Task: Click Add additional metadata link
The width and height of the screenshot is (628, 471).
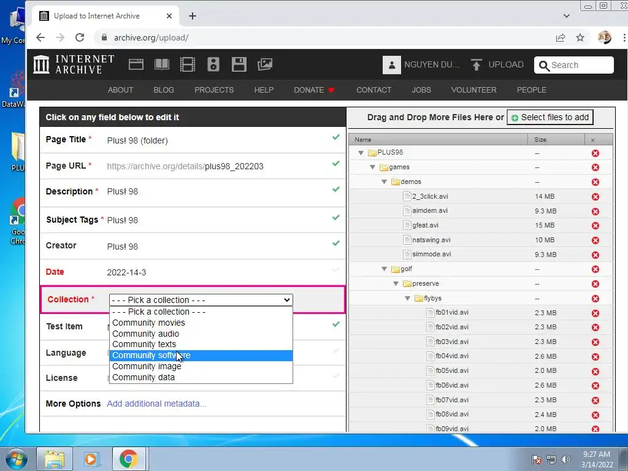Action: 156,404
